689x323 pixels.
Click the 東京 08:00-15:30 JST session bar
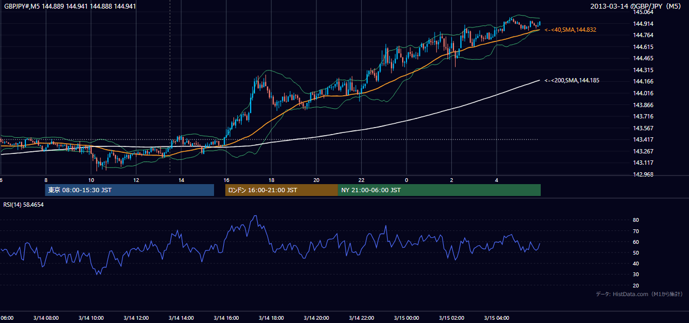tap(129, 190)
